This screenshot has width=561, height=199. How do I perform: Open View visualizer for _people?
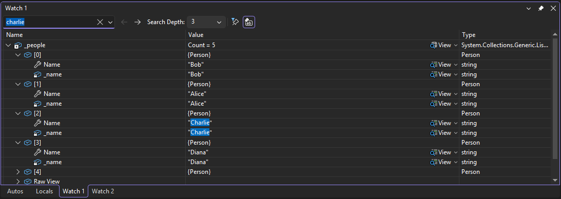click(440, 45)
